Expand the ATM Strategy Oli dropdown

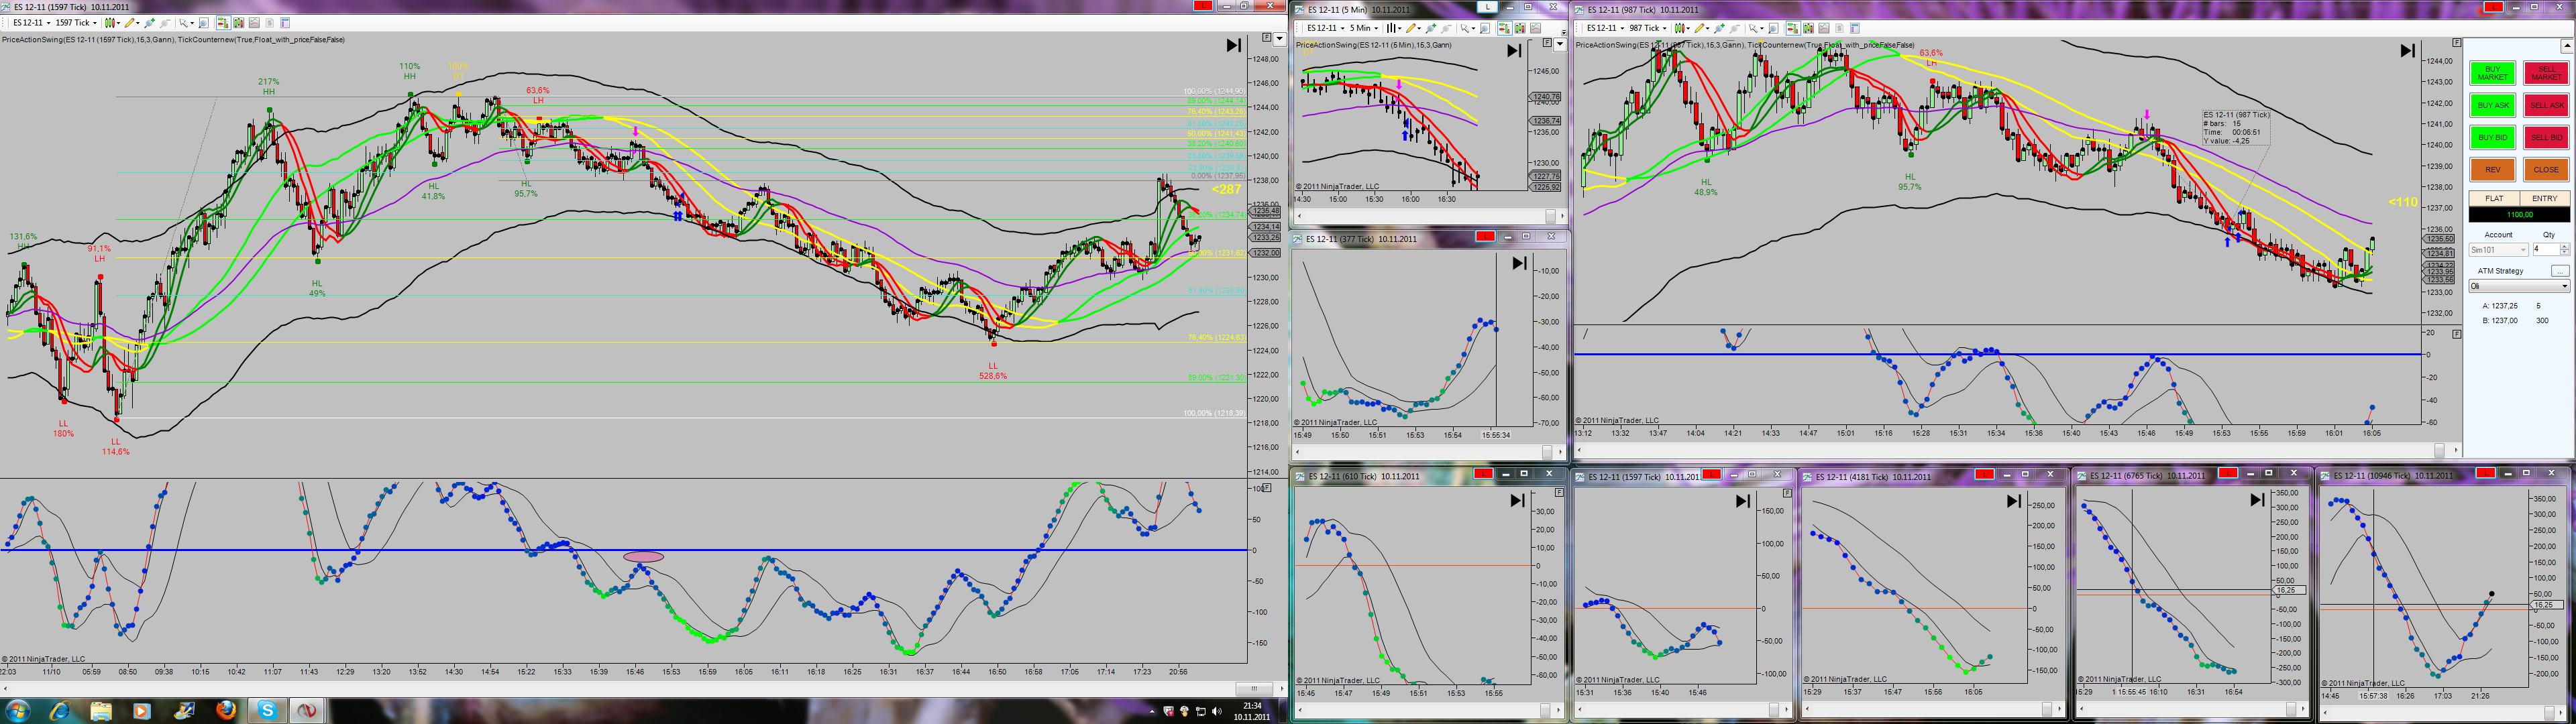click(2519, 286)
